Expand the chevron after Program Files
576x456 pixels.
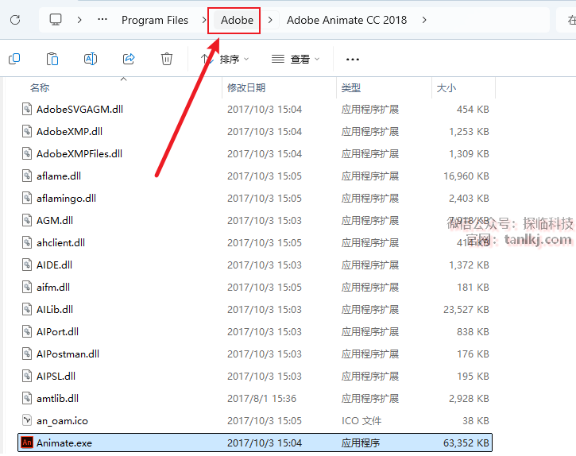click(x=204, y=20)
